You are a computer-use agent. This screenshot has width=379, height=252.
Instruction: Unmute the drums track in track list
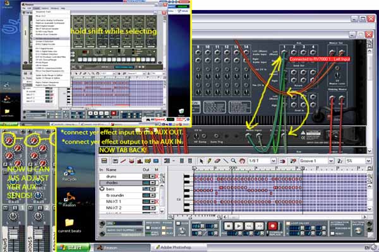(x=157, y=176)
